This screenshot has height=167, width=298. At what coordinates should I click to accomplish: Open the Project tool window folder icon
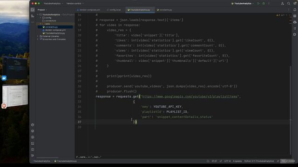pos(33,10)
